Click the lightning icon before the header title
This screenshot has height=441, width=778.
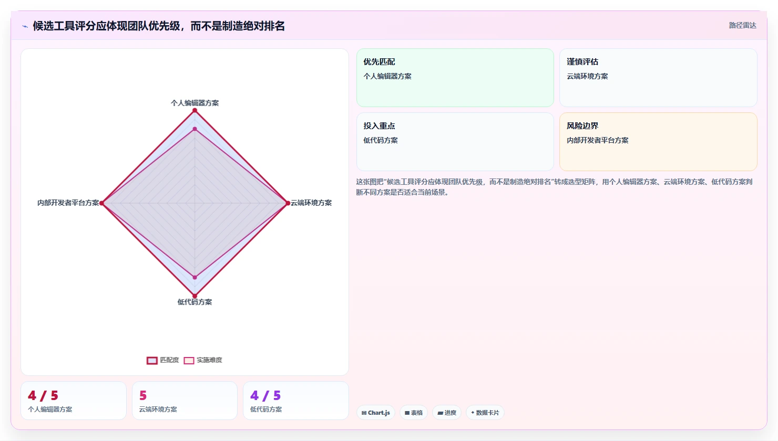pos(25,26)
